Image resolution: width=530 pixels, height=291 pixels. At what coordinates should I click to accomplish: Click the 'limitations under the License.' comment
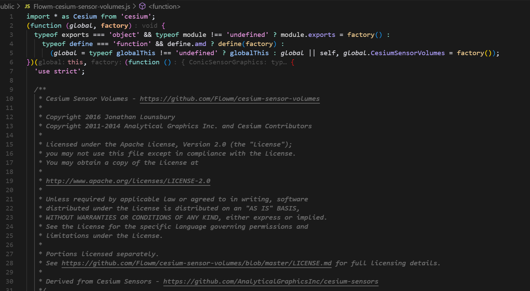104,236
